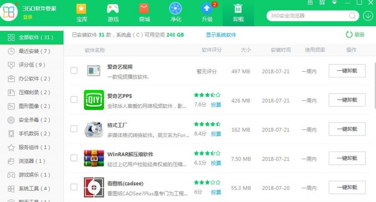Click the 刷新 refresh icon
The width and height of the screenshot is (376, 202).
(x=349, y=35)
